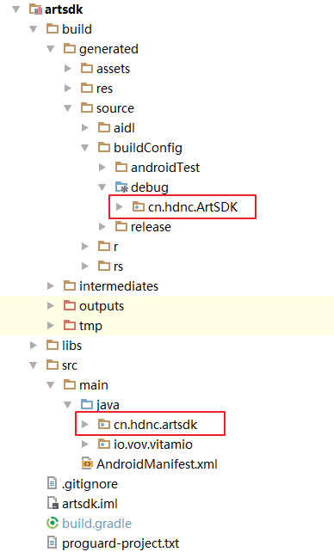The height and width of the screenshot is (552, 334).
Task: Click the build folder icon
Action: [x=53, y=28]
